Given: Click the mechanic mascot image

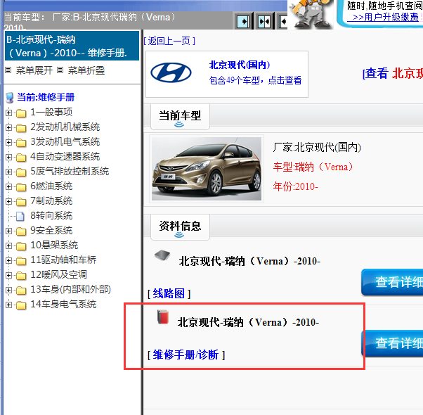Looking at the screenshot, I should pos(311,14).
